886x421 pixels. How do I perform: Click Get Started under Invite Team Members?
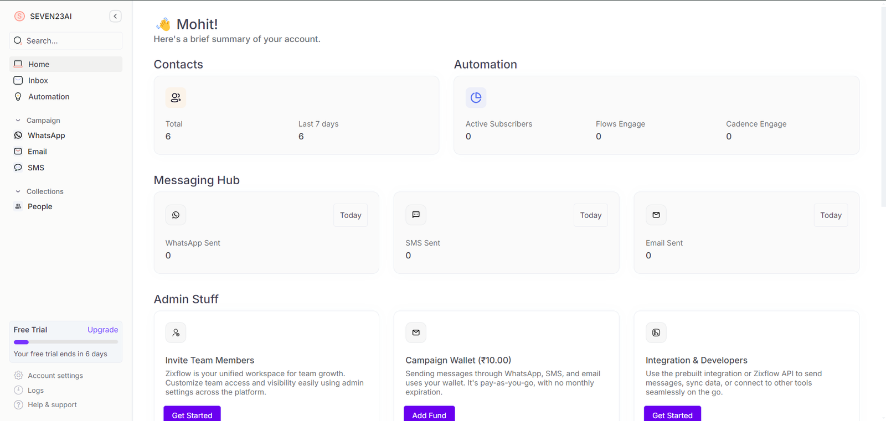click(192, 414)
